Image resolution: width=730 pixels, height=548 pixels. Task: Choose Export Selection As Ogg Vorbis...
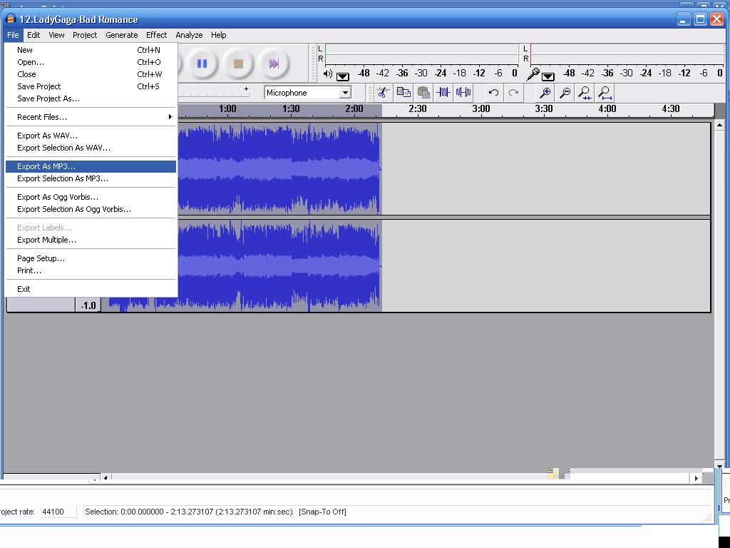click(x=91, y=209)
